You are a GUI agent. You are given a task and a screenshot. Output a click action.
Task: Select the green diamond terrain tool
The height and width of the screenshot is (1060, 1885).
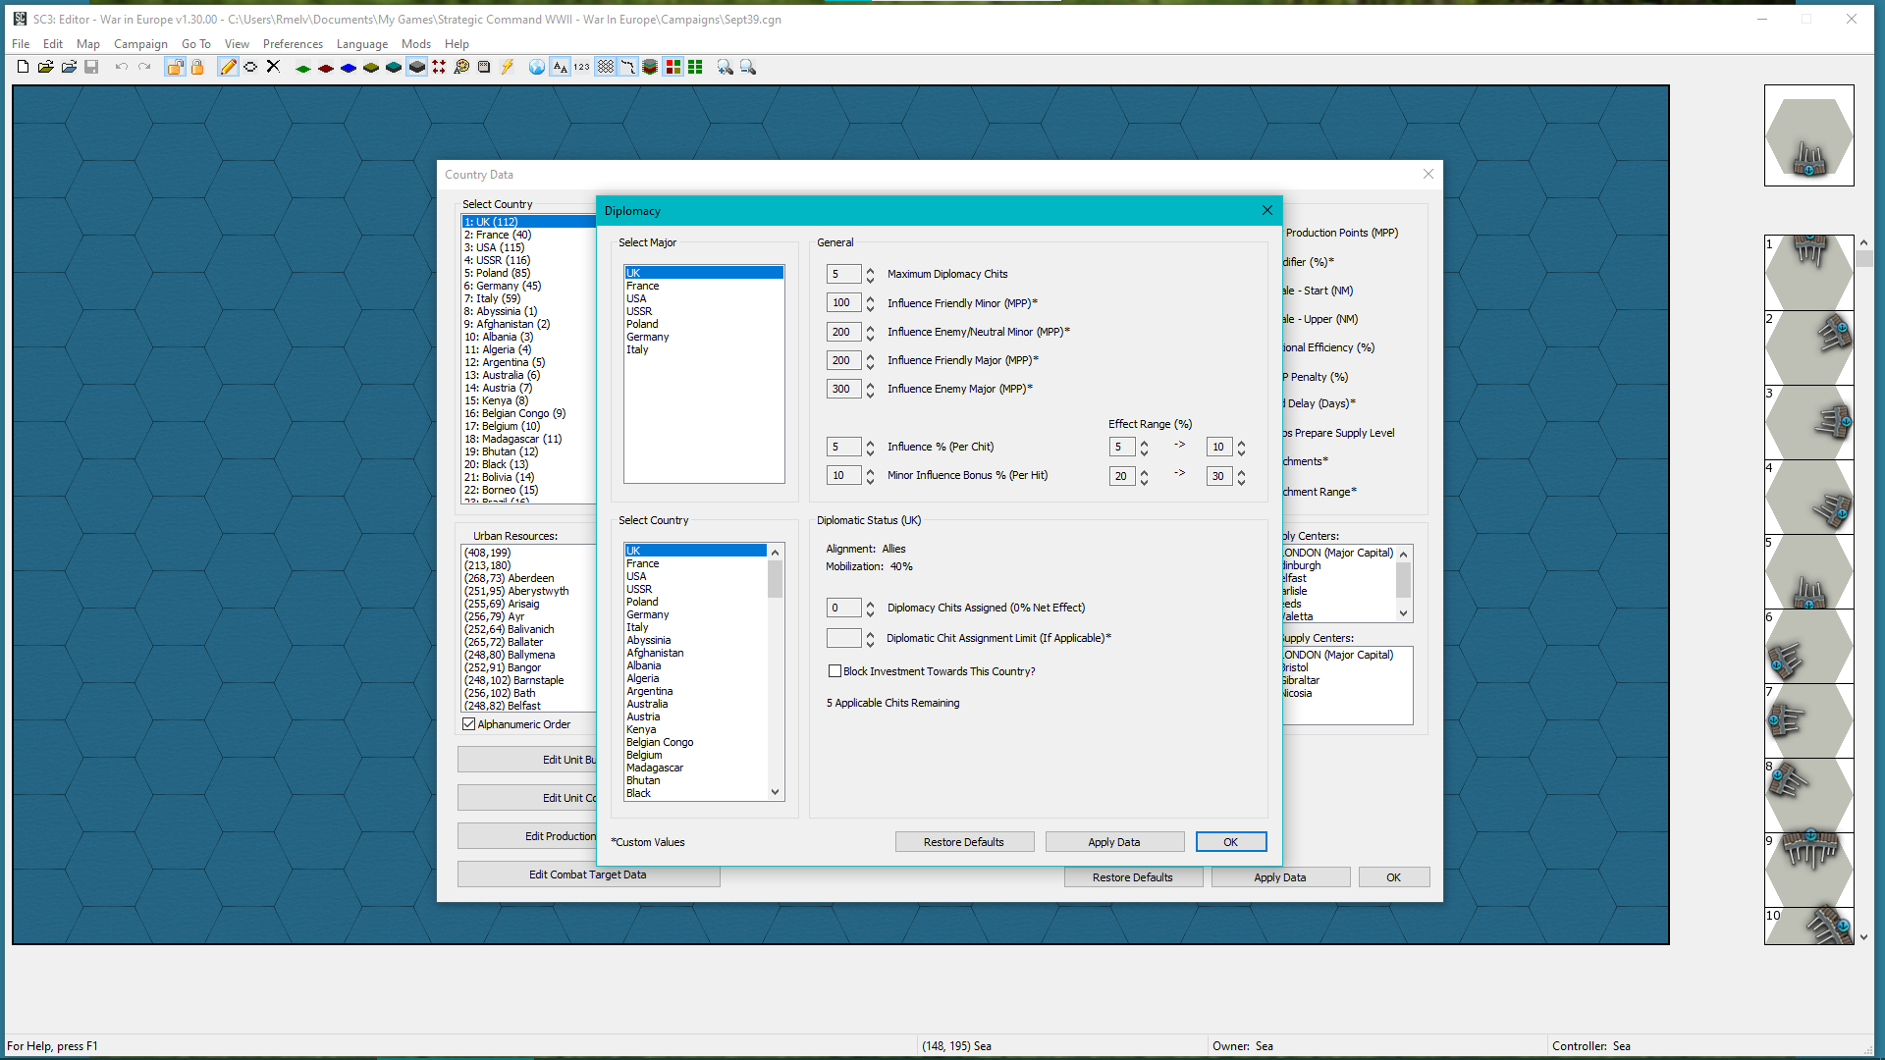(303, 67)
